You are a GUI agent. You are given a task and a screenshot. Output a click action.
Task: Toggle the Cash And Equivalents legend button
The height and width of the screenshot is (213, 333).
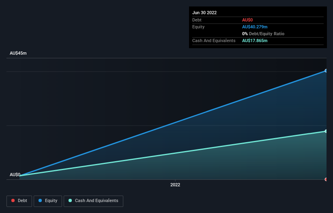click(93, 201)
